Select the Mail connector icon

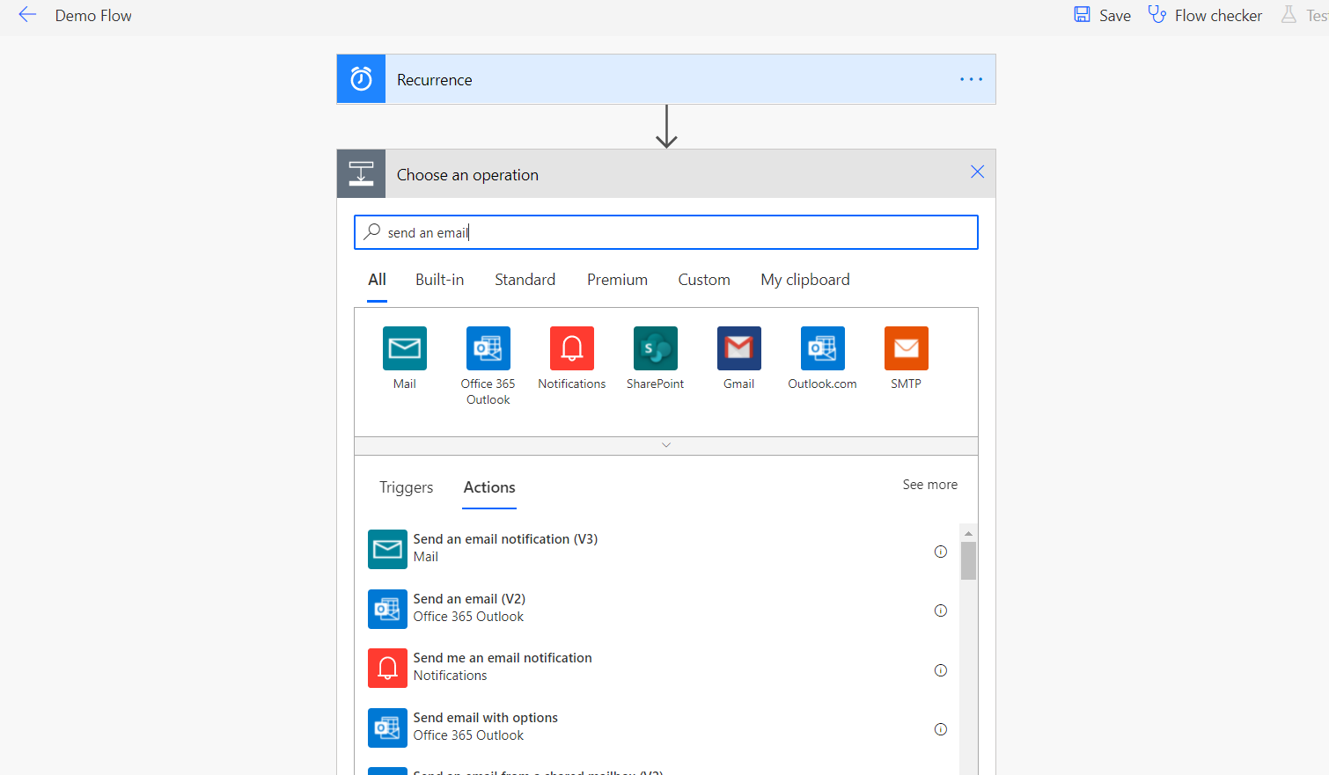pyautogui.click(x=404, y=347)
